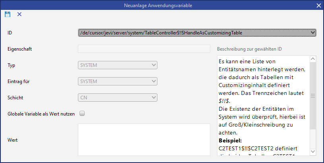324x163 pixels.
Task: Click the description scrollbar down arrow
Action: [x=313, y=152]
